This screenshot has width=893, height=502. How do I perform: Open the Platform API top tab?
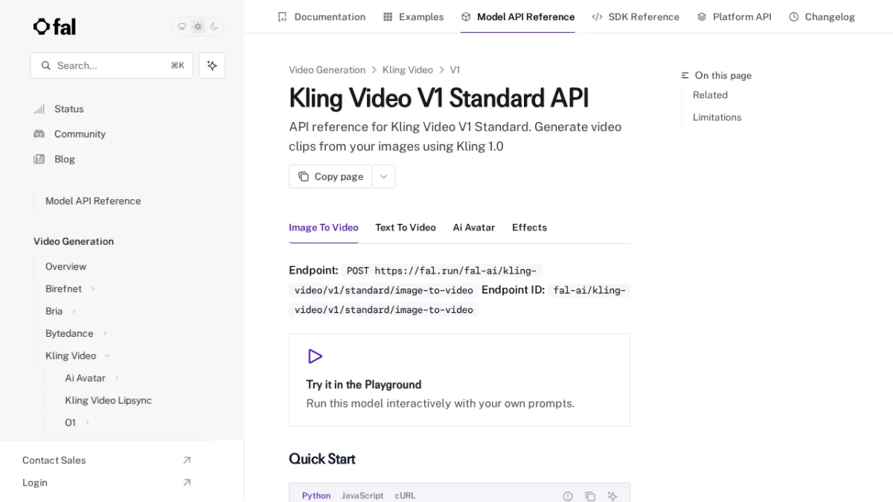pos(734,16)
